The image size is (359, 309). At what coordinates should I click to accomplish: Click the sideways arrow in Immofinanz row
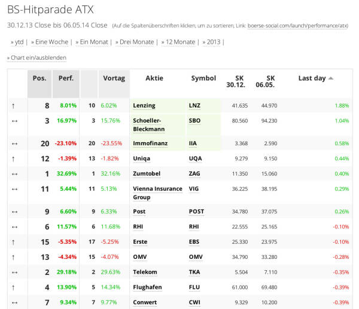coord(14,143)
